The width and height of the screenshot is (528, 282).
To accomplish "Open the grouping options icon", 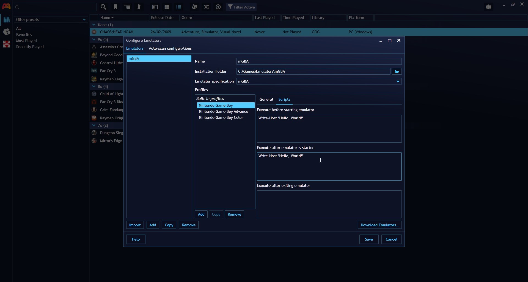I will tap(128, 7).
